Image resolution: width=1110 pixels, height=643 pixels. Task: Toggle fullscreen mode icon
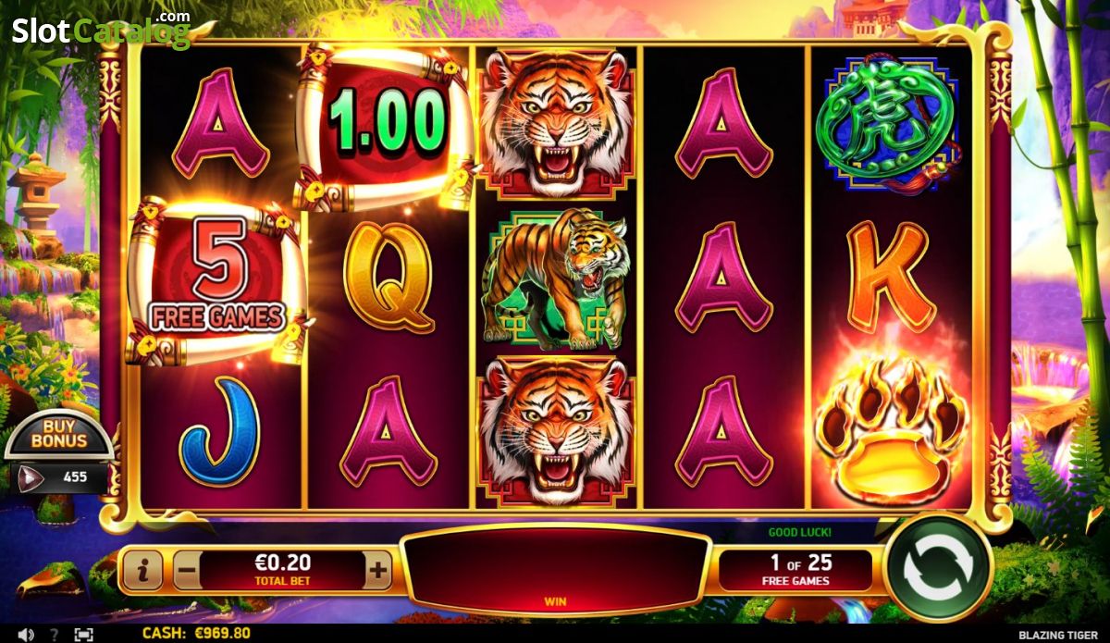tap(83, 635)
